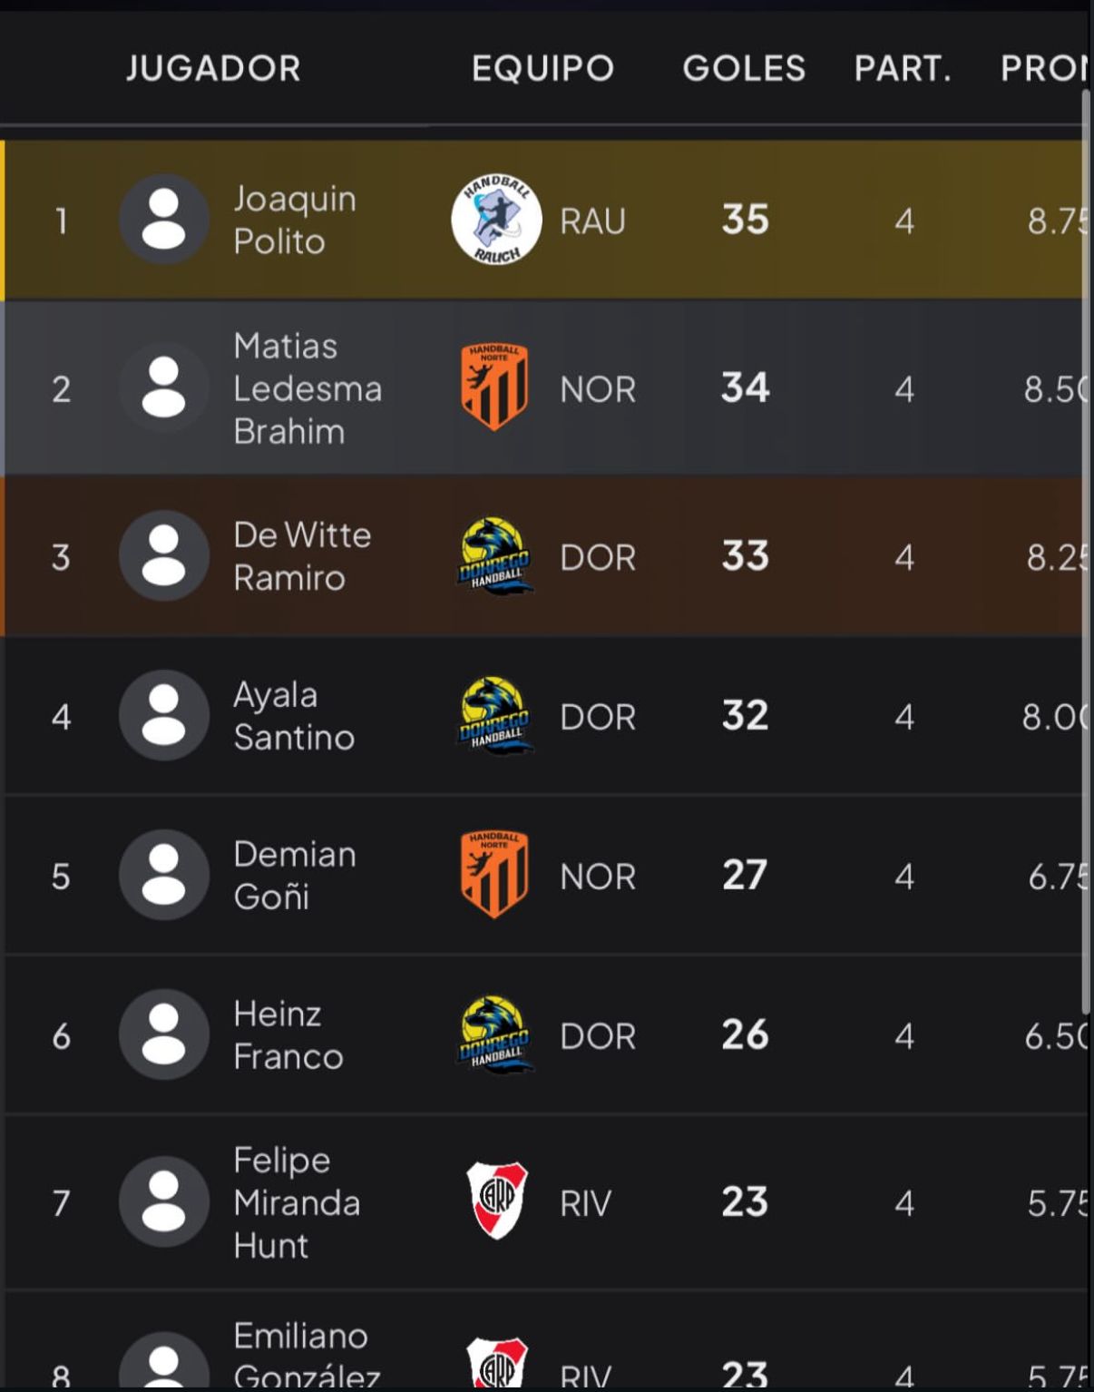The image size is (1094, 1392).
Task: Click the RIV team abbreviation in row 7
Action: [x=585, y=1203]
